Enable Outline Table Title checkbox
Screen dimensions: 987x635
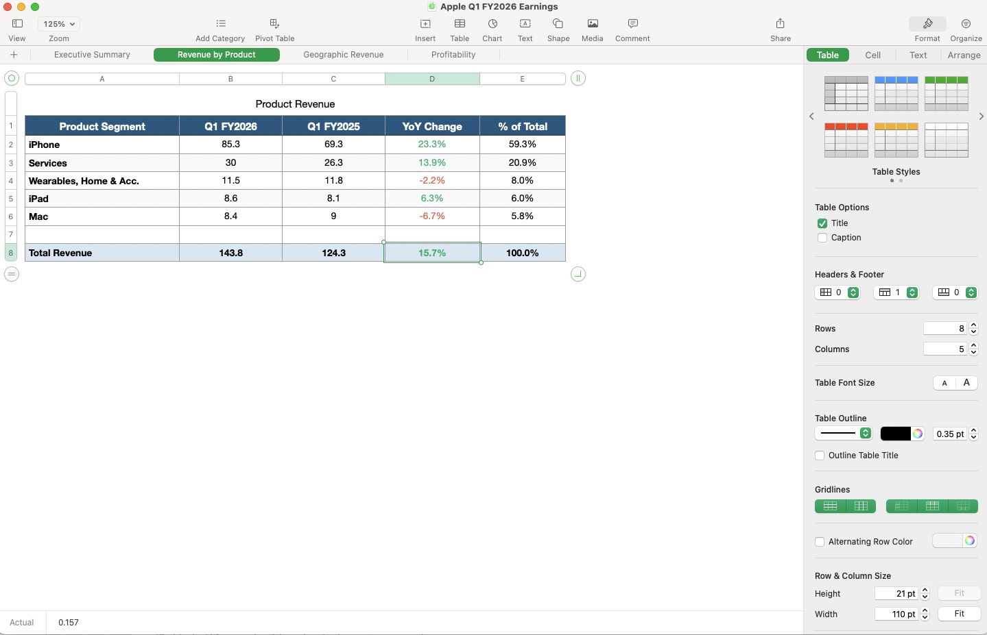(x=820, y=456)
